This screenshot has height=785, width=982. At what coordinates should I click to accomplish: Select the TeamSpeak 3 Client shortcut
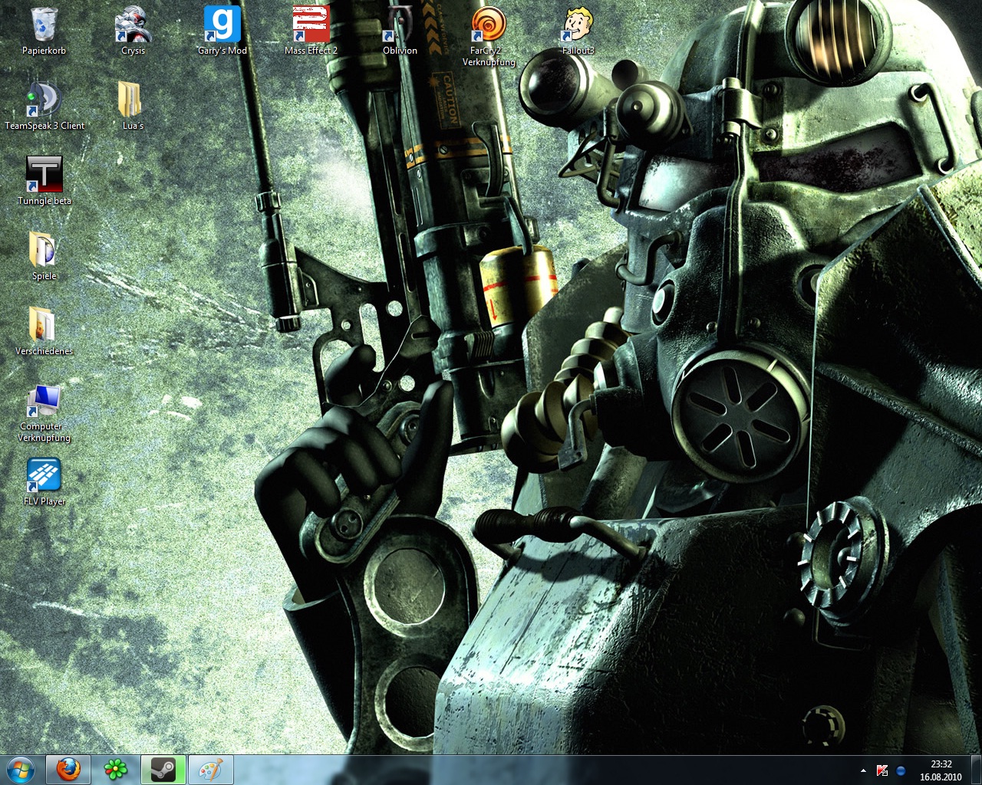coord(44,106)
